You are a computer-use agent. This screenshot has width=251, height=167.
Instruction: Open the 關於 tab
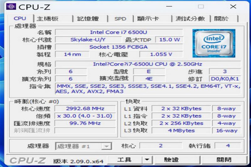[x=224, y=19]
